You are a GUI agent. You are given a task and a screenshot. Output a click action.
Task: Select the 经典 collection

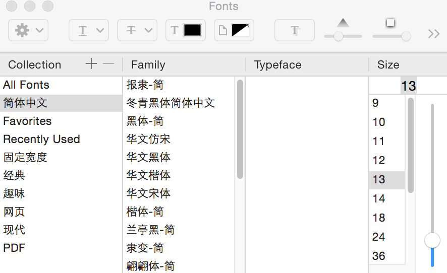click(61, 175)
